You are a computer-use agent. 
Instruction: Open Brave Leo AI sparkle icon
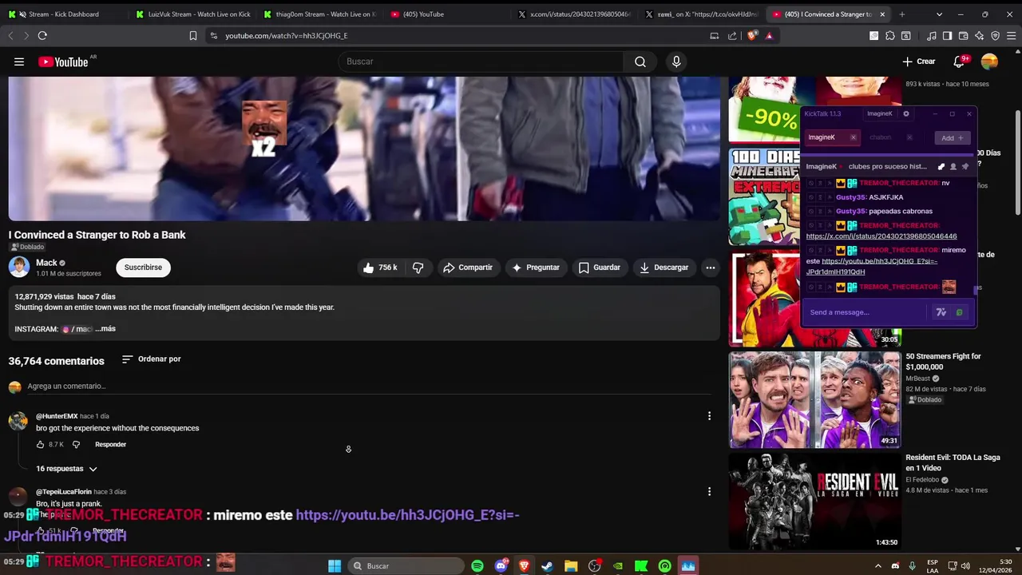979,36
